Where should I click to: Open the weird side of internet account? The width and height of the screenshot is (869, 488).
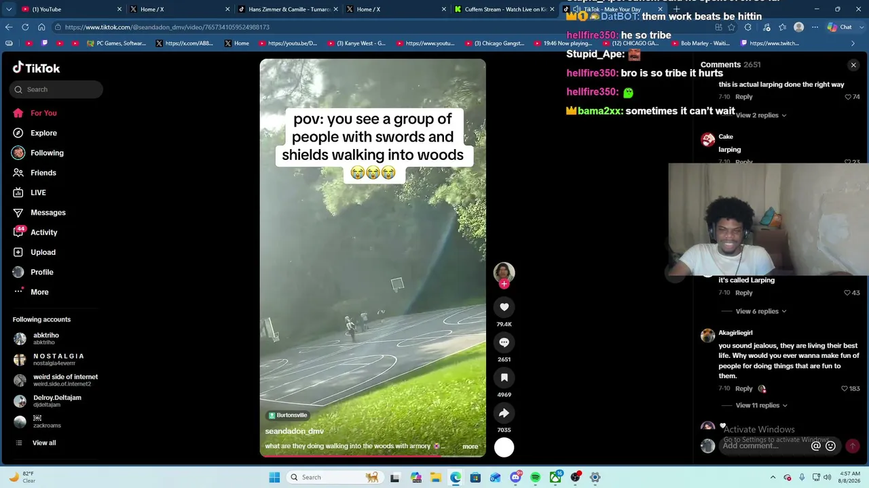[66, 380]
